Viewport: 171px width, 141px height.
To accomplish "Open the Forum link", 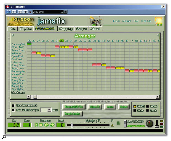I will tap(116, 21).
